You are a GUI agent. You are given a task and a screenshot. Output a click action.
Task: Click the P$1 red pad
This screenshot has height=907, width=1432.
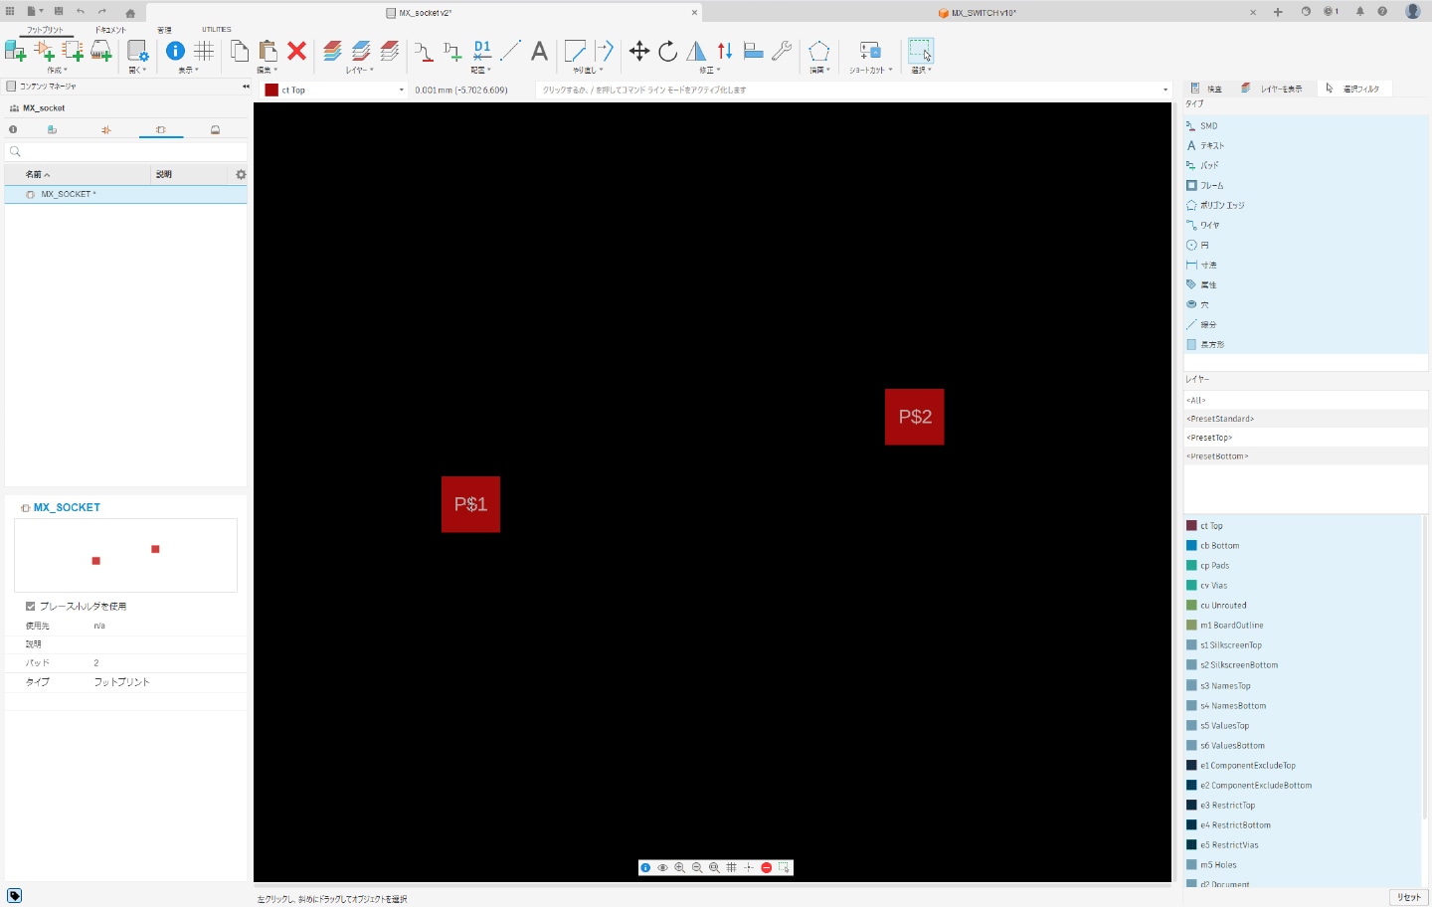tap(470, 504)
